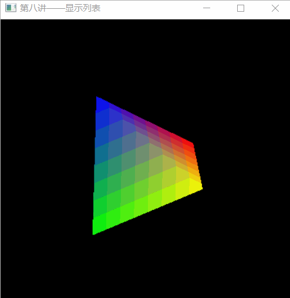Maximize the 显示列表 window
Image resolution: width=290 pixels, height=298 pixels.
pos(241,8)
